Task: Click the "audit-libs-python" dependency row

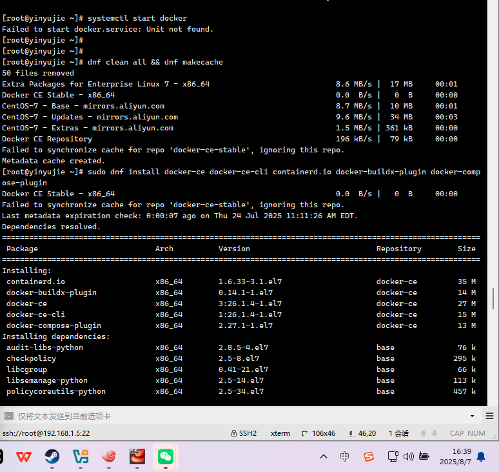Action: [241, 347]
